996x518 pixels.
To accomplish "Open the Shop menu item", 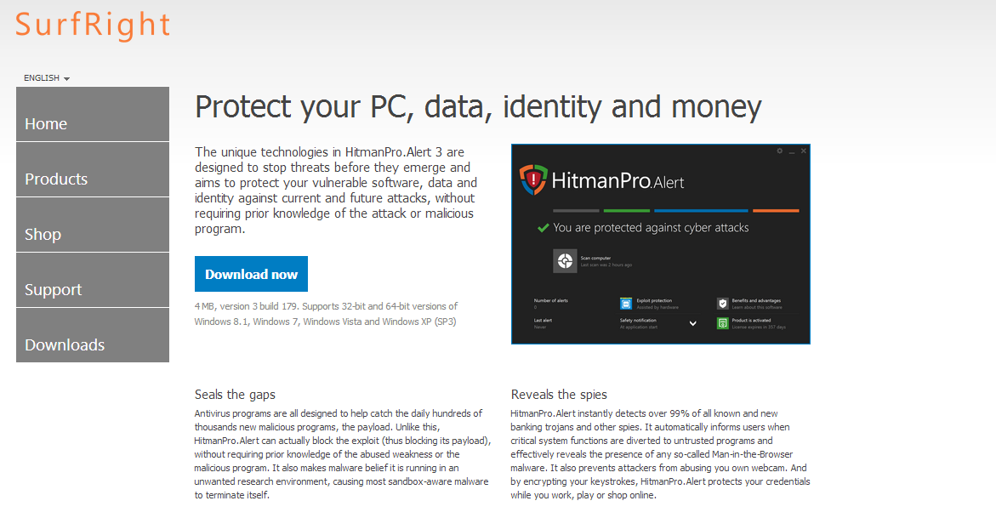I will click(93, 225).
